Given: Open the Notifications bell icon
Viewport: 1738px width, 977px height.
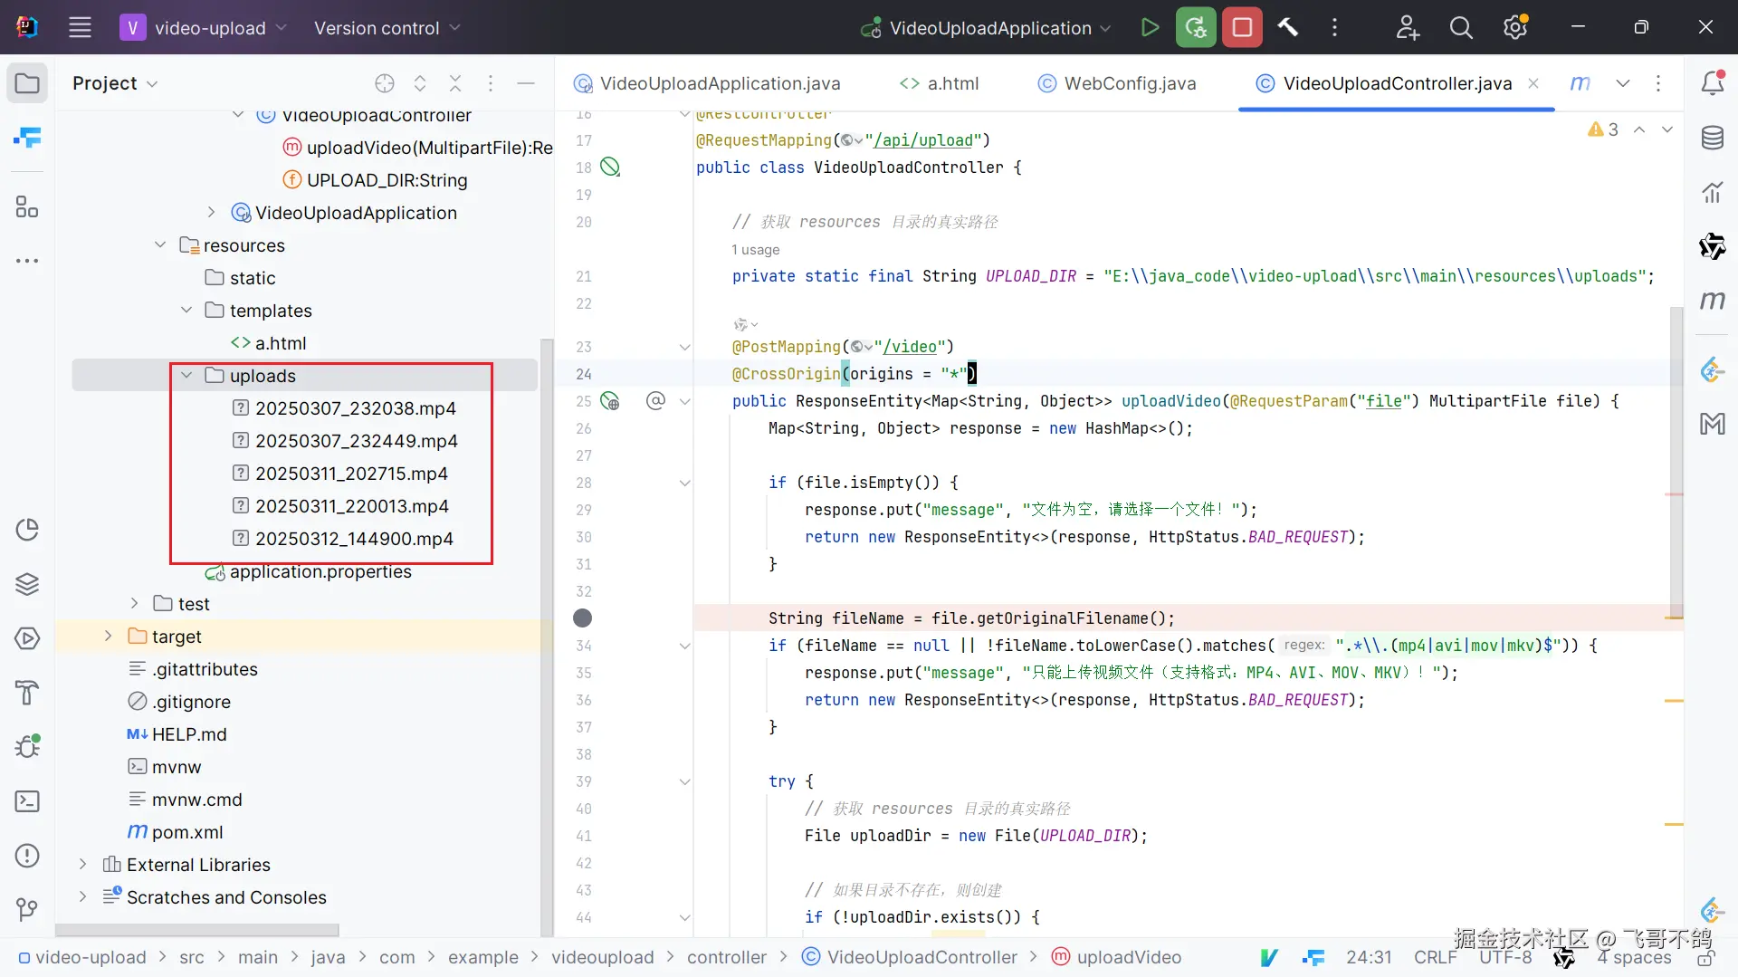Looking at the screenshot, I should click(1712, 83).
